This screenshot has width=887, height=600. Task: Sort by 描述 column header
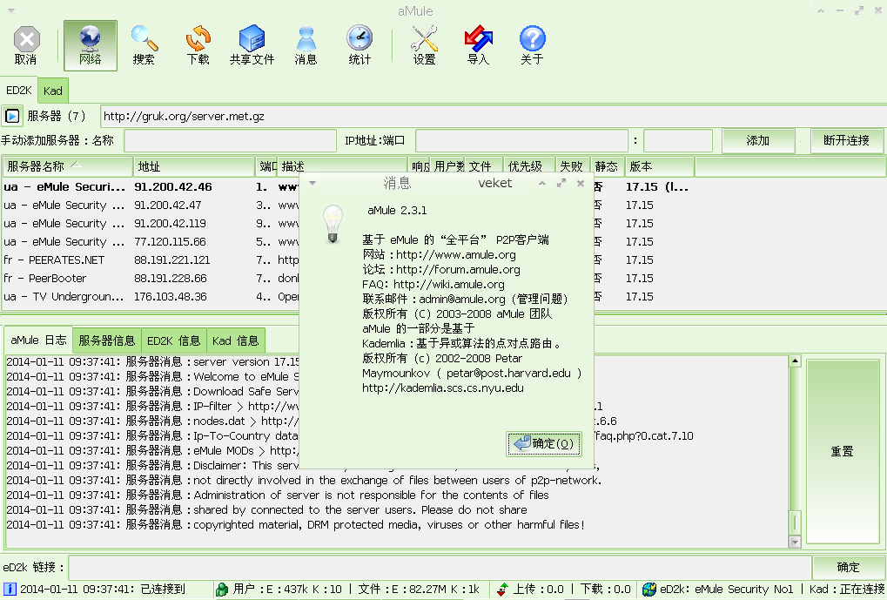343,166
